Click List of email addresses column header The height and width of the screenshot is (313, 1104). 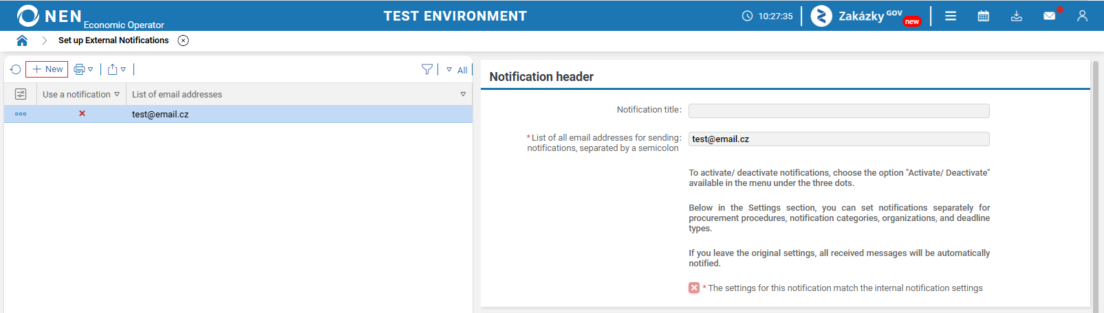tap(177, 95)
